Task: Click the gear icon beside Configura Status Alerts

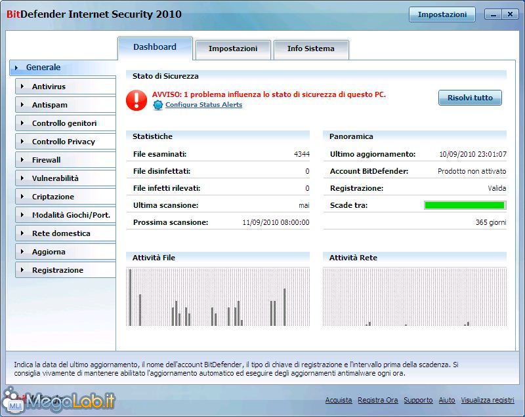Action: 157,105
